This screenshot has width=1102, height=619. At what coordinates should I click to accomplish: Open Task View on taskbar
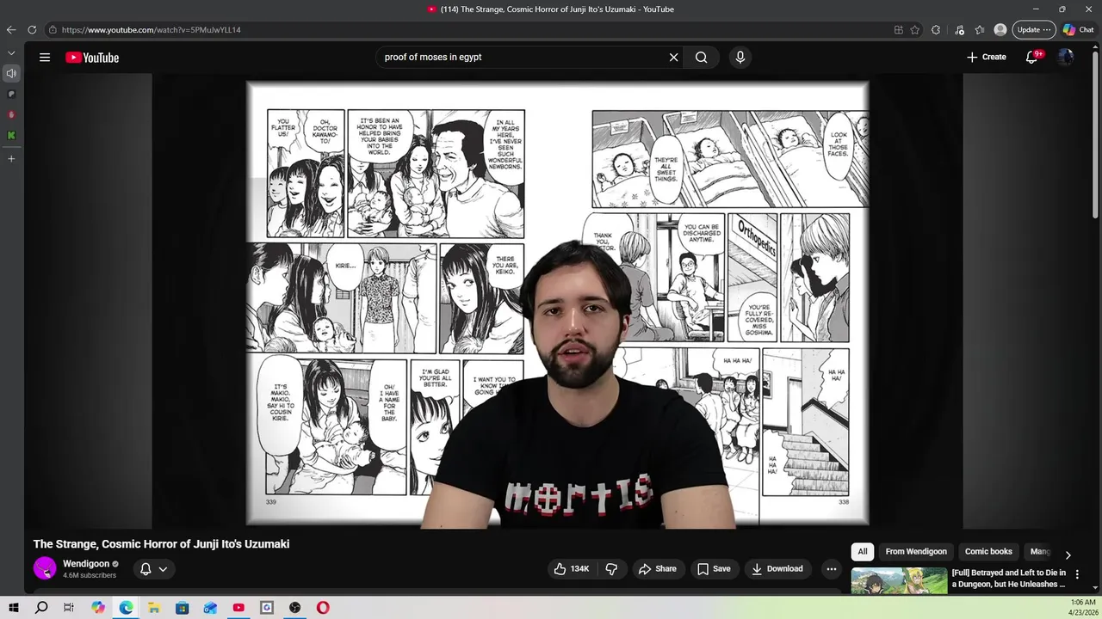[69, 608]
